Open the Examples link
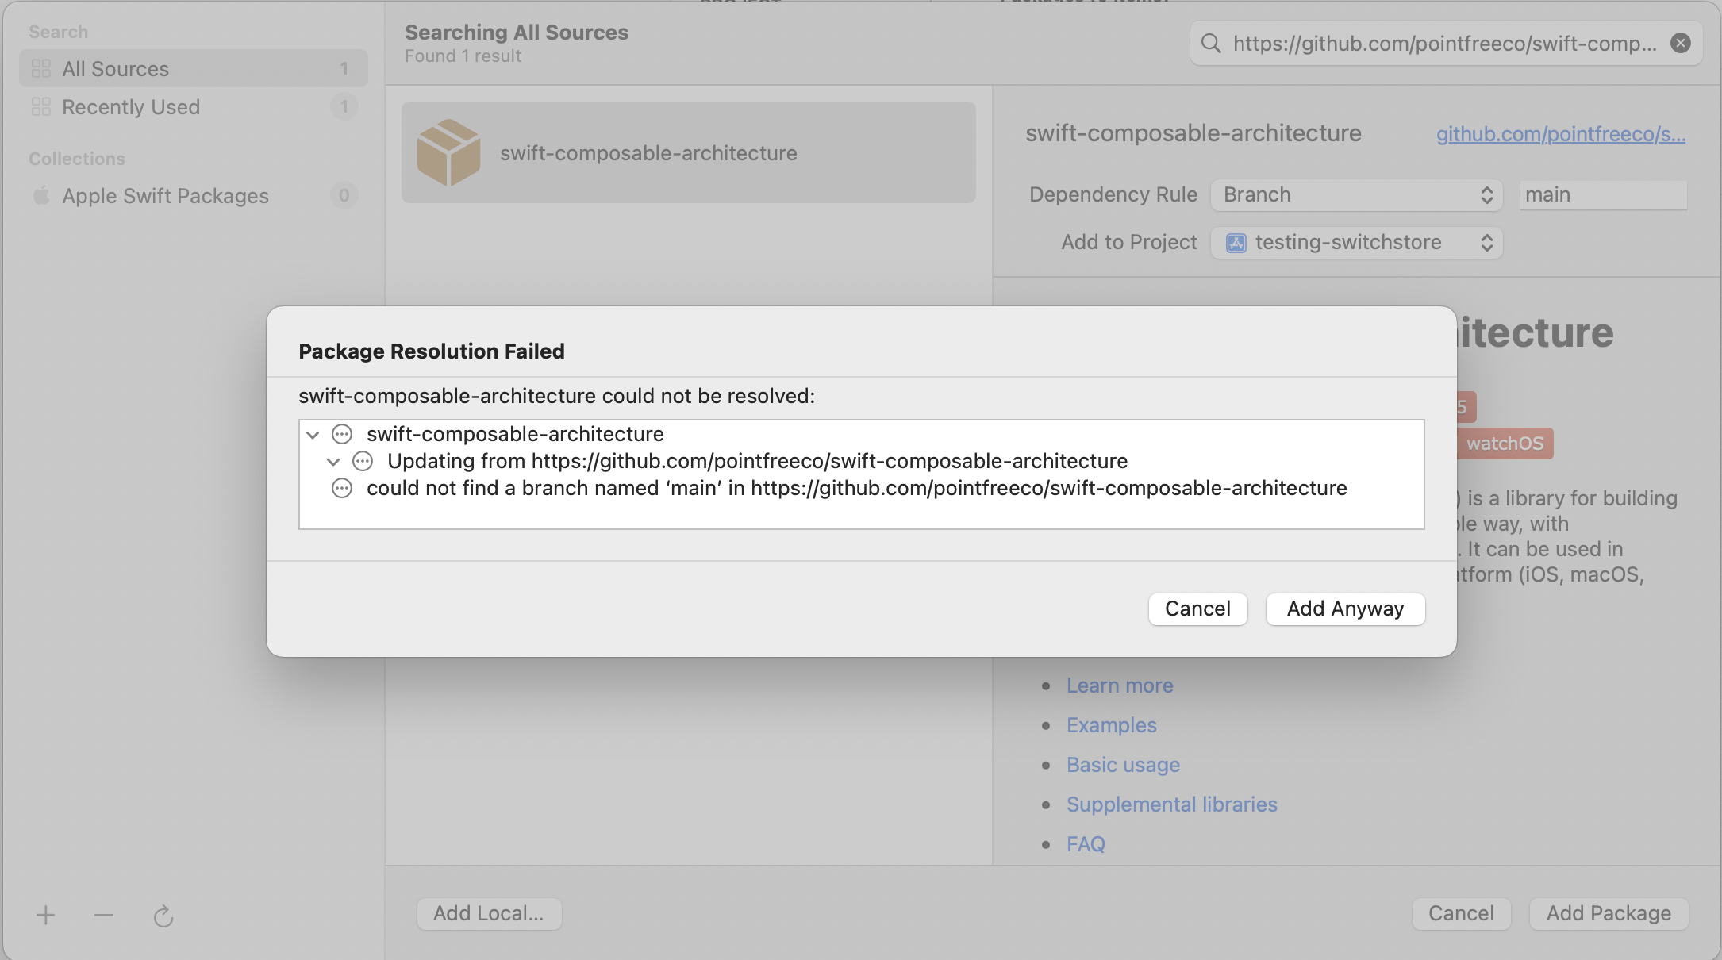Screen dimensions: 1722x960 click(x=1112, y=725)
